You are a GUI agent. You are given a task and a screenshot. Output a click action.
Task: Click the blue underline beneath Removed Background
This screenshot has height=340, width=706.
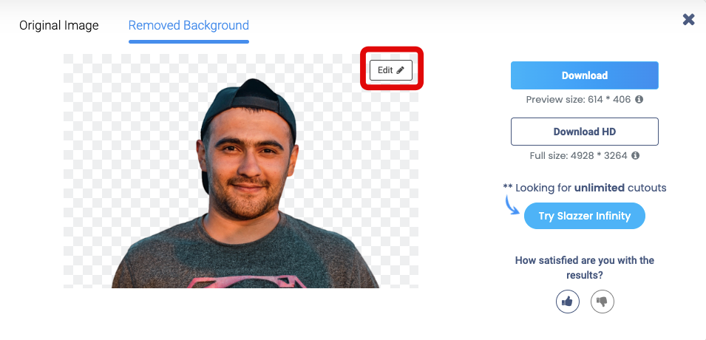[189, 42]
